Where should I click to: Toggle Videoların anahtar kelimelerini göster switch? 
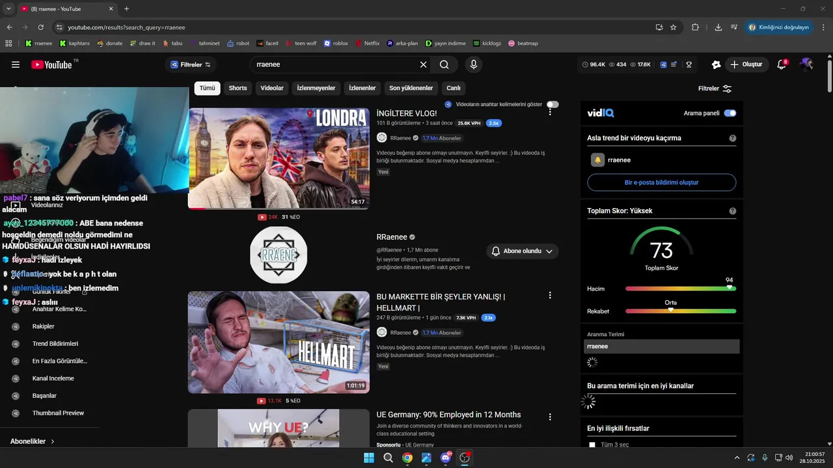pyautogui.click(x=553, y=105)
